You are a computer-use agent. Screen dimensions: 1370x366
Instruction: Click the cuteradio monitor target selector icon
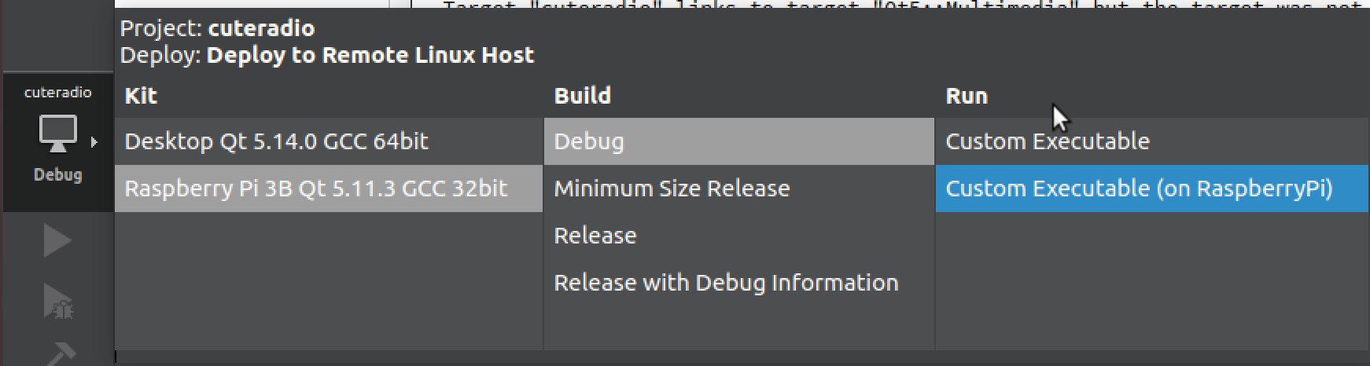pos(58,134)
